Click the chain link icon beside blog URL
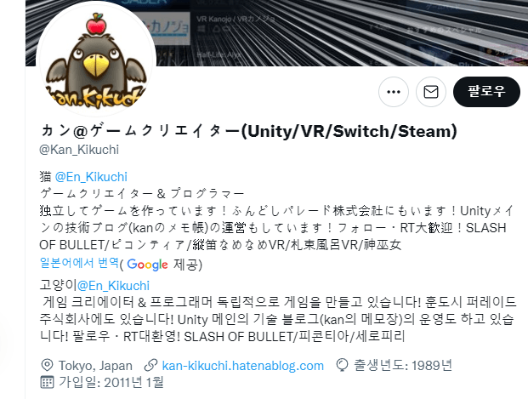 [150, 365]
